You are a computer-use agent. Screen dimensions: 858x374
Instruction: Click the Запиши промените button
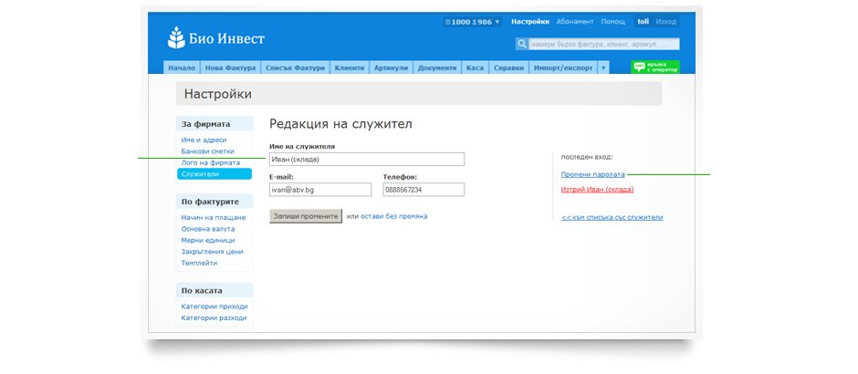tap(306, 216)
